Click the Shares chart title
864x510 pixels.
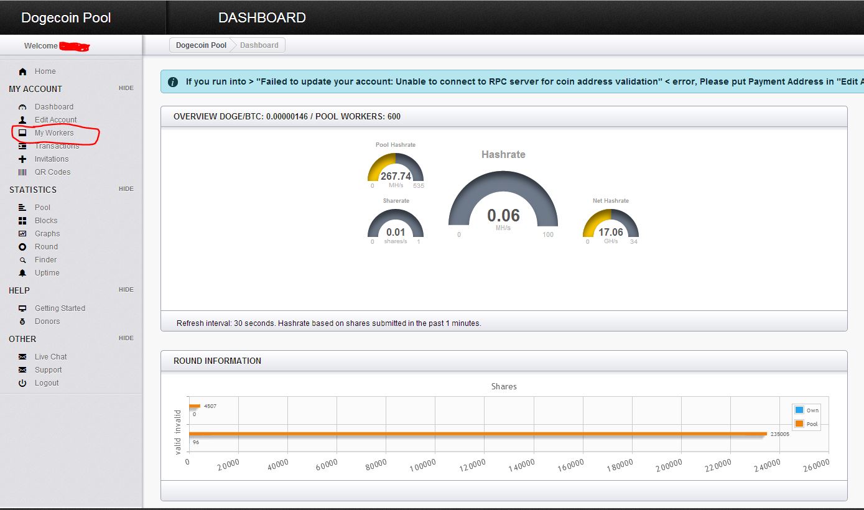(504, 386)
